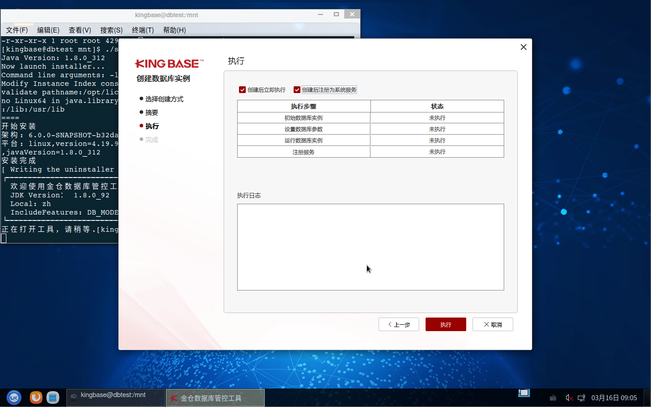Click the 执行 button
The image size is (651, 407).
[446, 324]
